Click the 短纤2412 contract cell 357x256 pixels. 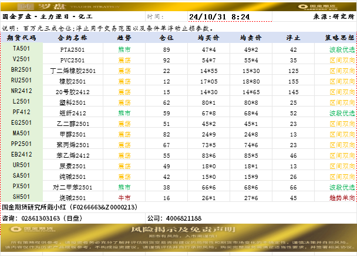click(x=73, y=113)
